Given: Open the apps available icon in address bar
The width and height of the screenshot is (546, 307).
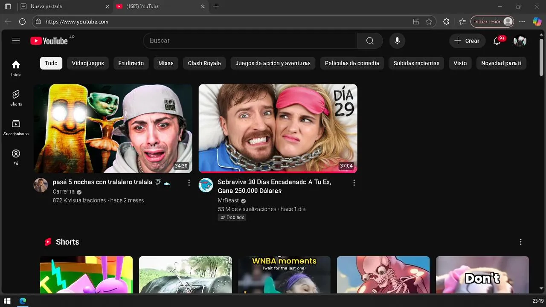Looking at the screenshot, I should pyautogui.click(x=416, y=22).
